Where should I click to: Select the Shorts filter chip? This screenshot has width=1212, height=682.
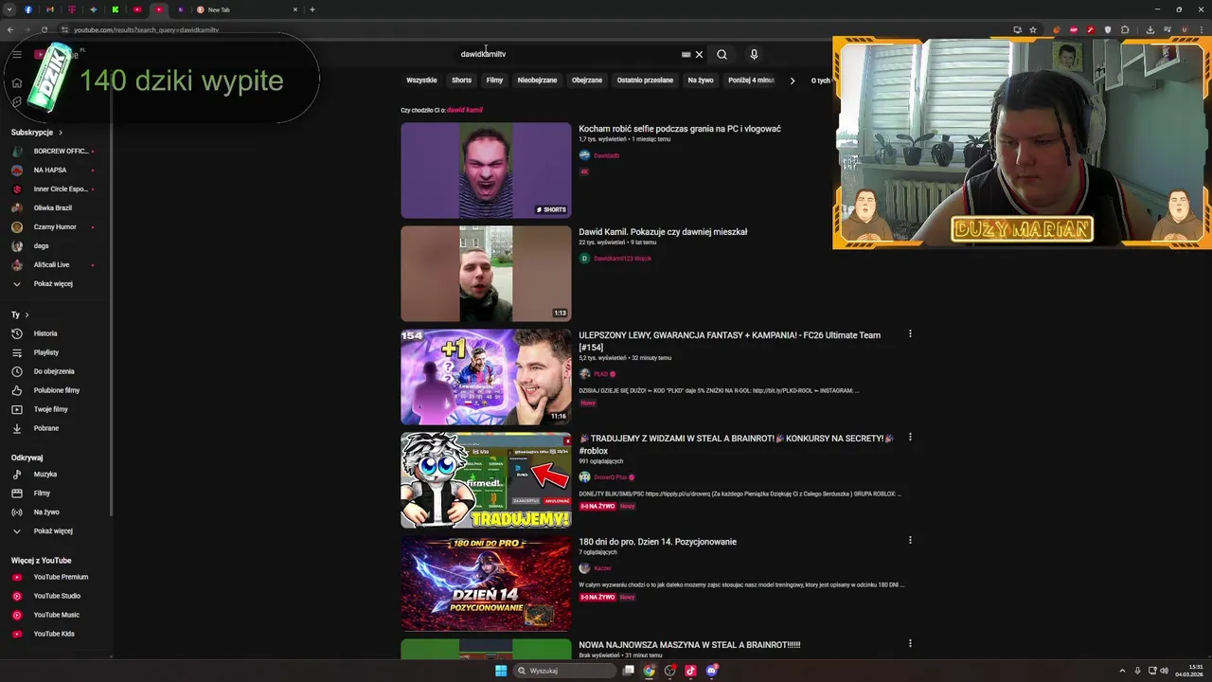[461, 81]
